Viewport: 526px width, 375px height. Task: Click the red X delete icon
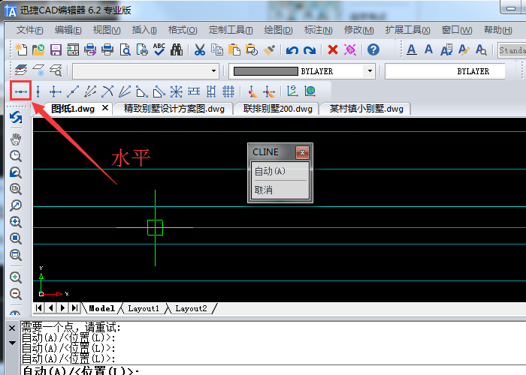coord(332,49)
